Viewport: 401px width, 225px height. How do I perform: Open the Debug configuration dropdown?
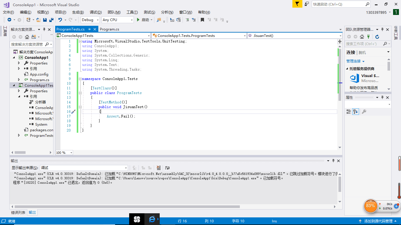[90, 20]
